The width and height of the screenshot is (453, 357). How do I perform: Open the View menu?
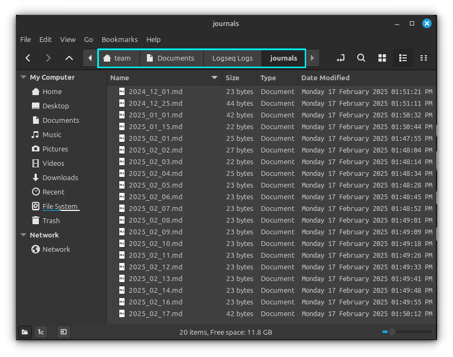(x=68, y=39)
